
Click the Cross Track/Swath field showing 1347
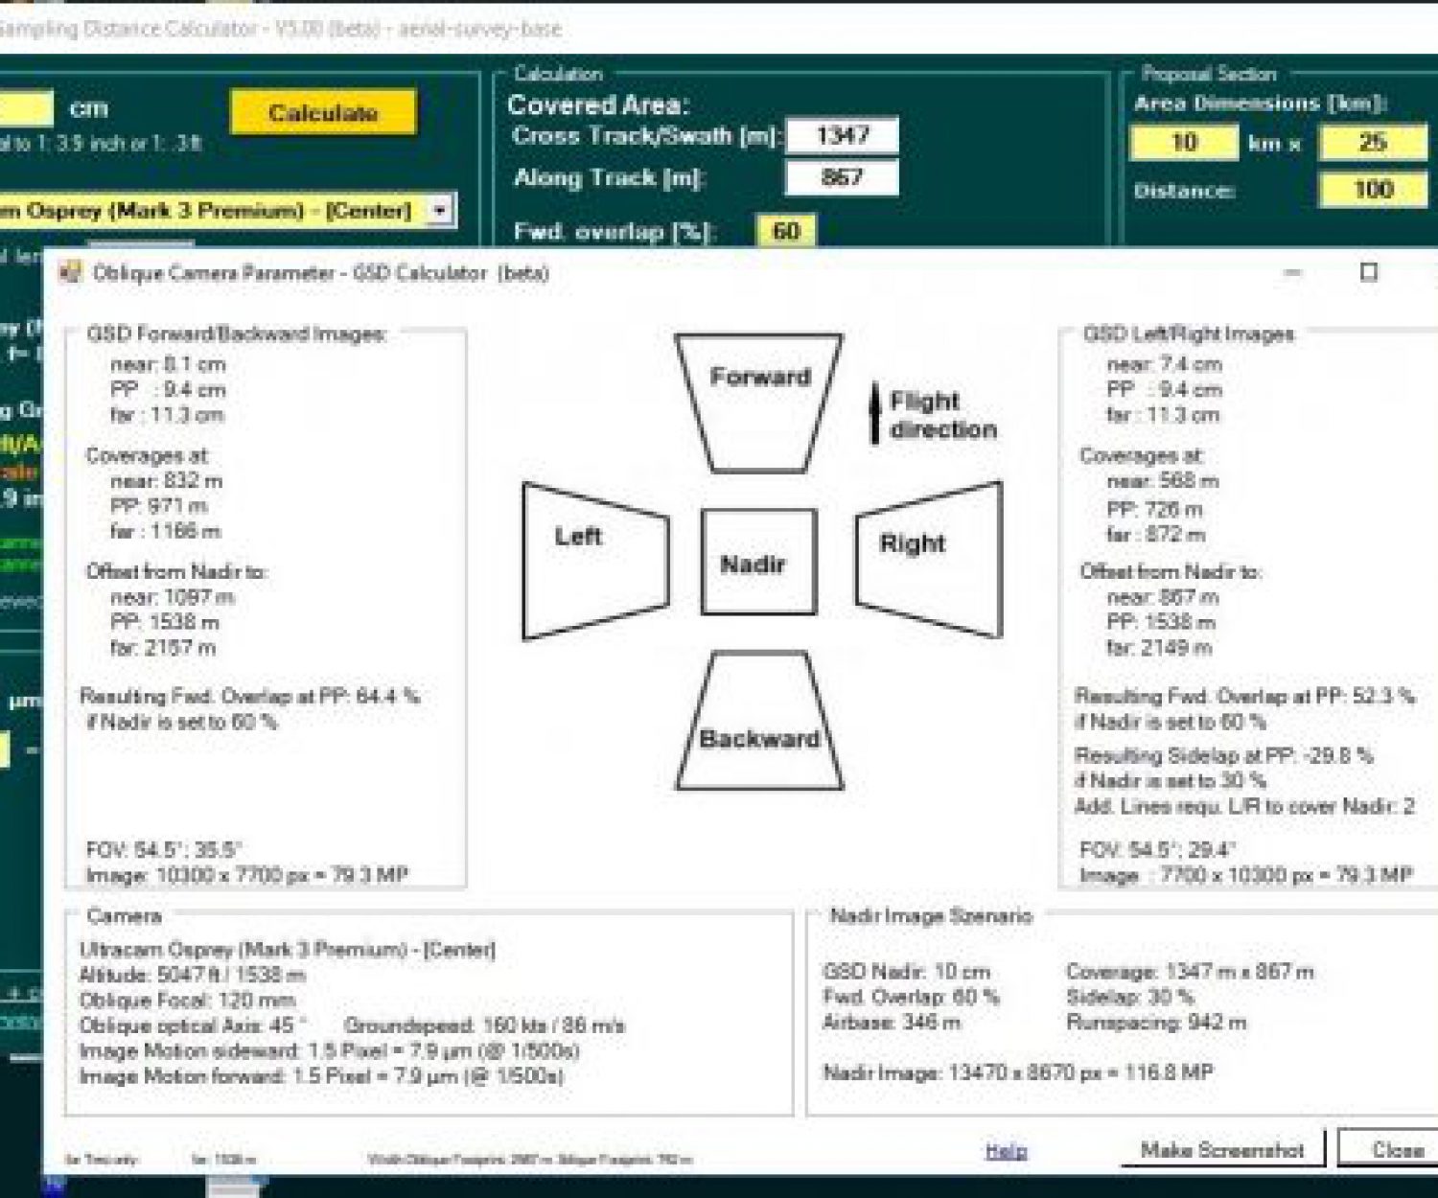[842, 135]
